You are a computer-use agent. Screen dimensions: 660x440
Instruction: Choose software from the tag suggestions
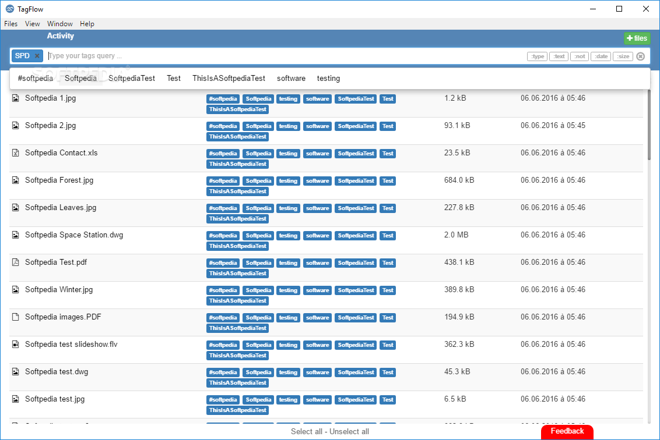click(292, 79)
